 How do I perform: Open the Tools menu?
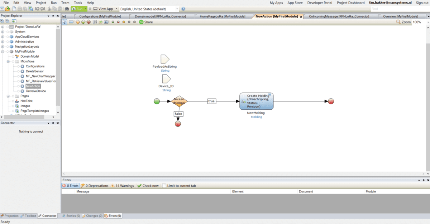click(x=78, y=3)
